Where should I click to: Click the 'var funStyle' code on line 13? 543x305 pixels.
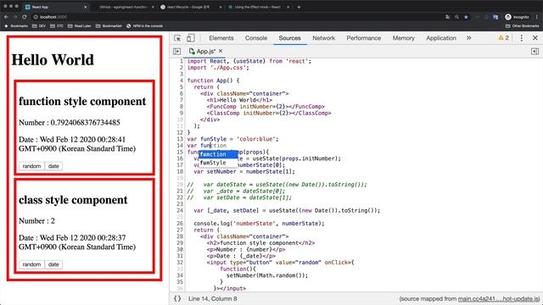coord(232,139)
